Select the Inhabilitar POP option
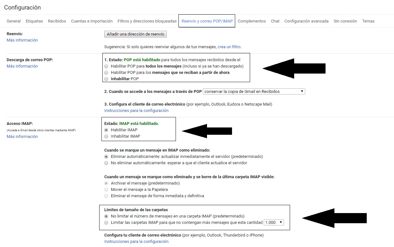 [106, 79]
